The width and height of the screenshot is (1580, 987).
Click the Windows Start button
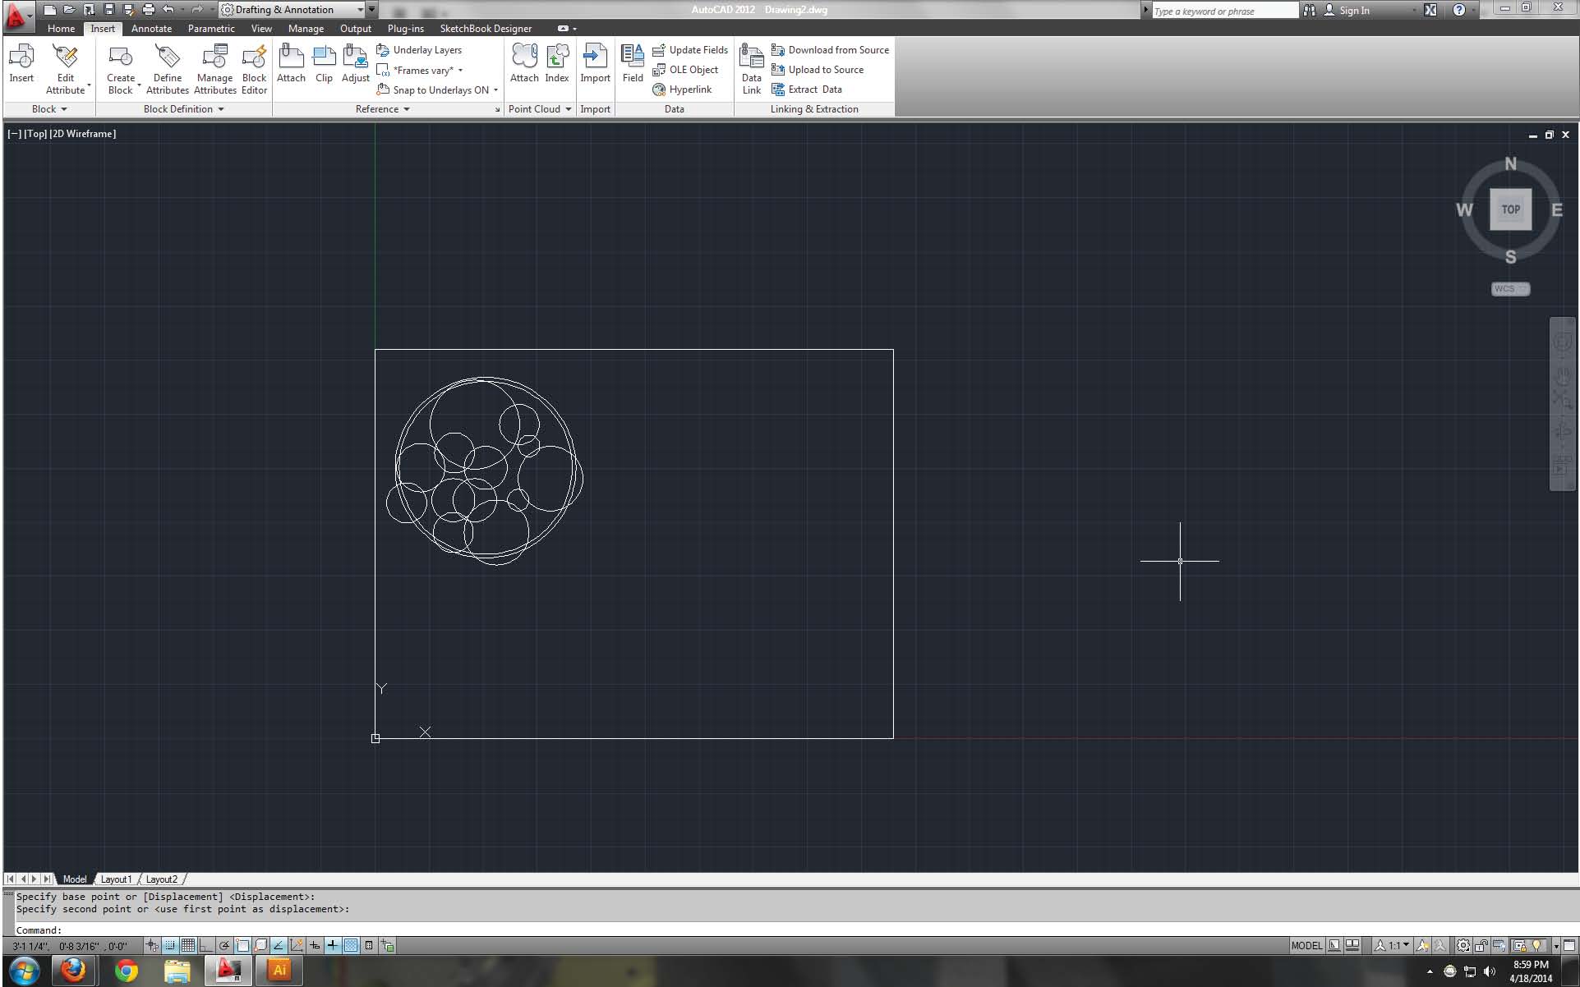tap(23, 971)
